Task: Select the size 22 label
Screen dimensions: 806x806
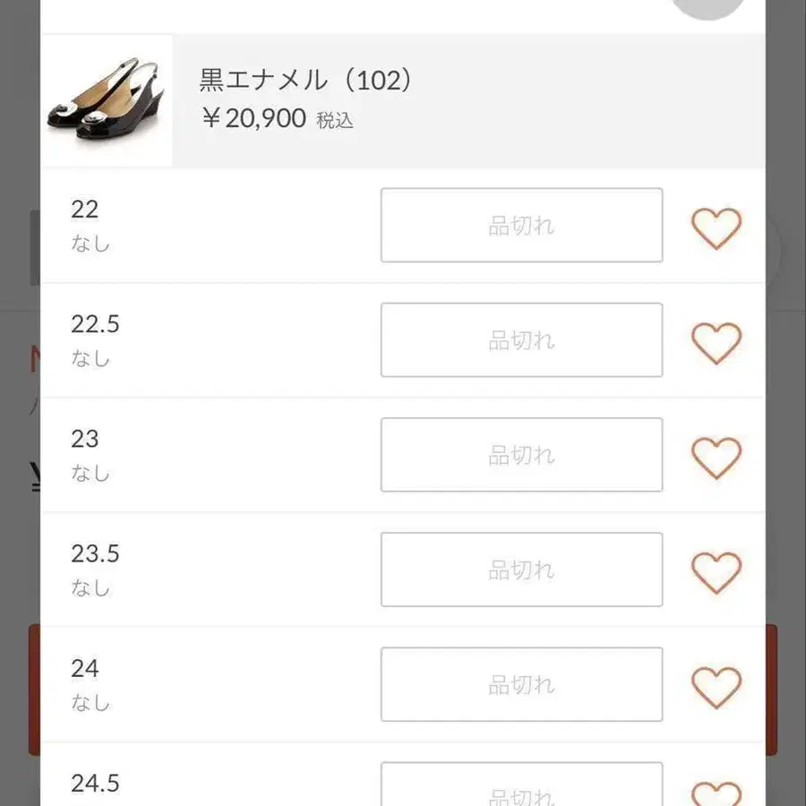Action: [x=84, y=210]
